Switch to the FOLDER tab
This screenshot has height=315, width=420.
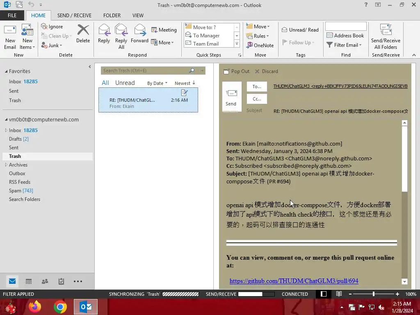coord(112,16)
